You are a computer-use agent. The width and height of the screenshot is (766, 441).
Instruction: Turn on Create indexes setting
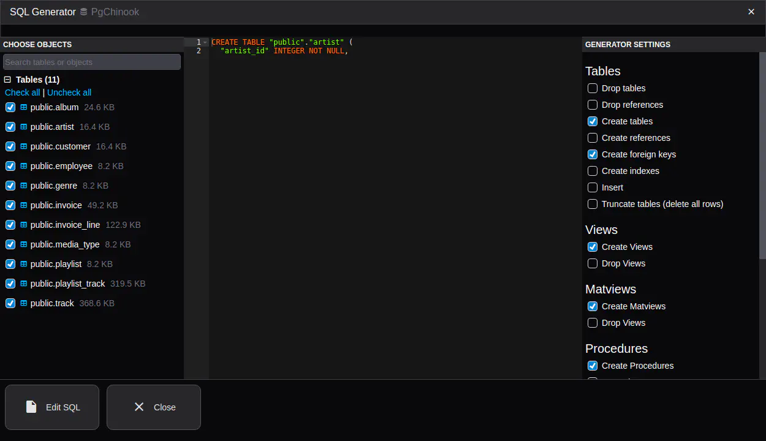click(x=593, y=171)
